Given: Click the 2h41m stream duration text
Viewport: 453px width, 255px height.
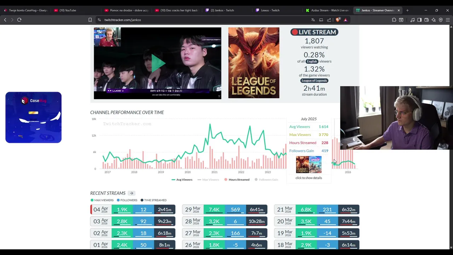Looking at the screenshot, I should pyautogui.click(x=314, y=88).
